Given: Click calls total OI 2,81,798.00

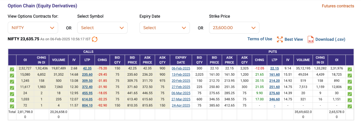Looking at the screenshot, I should pos(25,114).
